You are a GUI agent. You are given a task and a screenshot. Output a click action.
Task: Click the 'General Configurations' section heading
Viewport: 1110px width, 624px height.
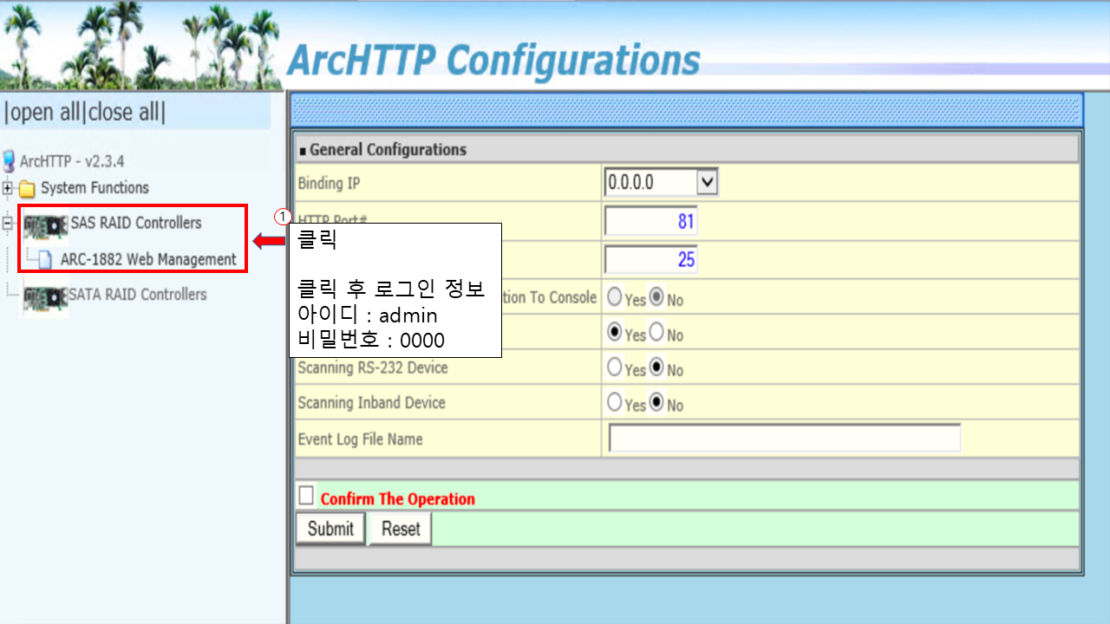click(x=388, y=150)
